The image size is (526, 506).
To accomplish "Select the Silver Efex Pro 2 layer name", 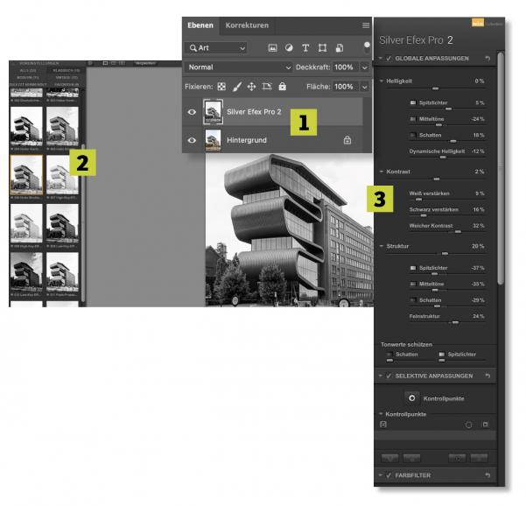I will pos(254,112).
